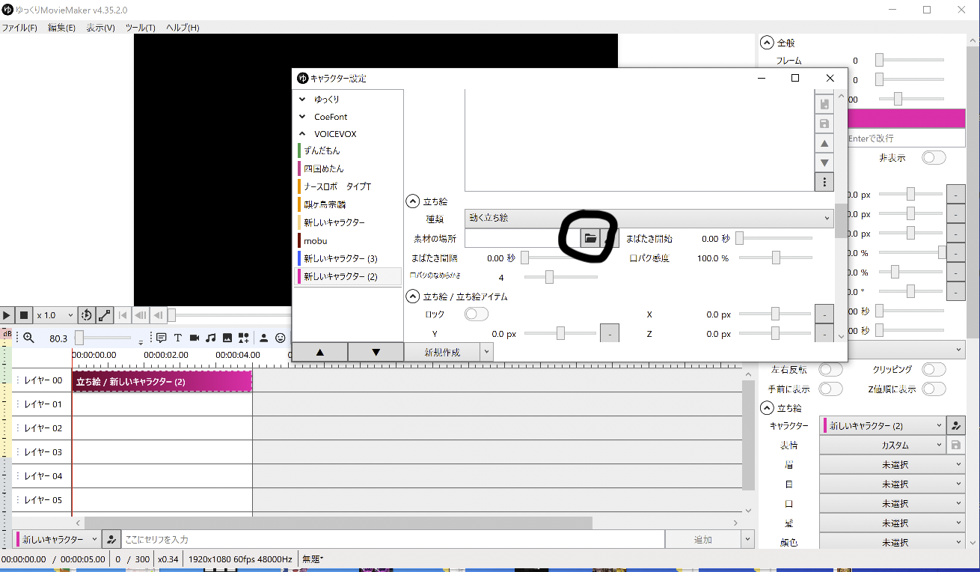Click the music note audio icon

pyautogui.click(x=211, y=338)
